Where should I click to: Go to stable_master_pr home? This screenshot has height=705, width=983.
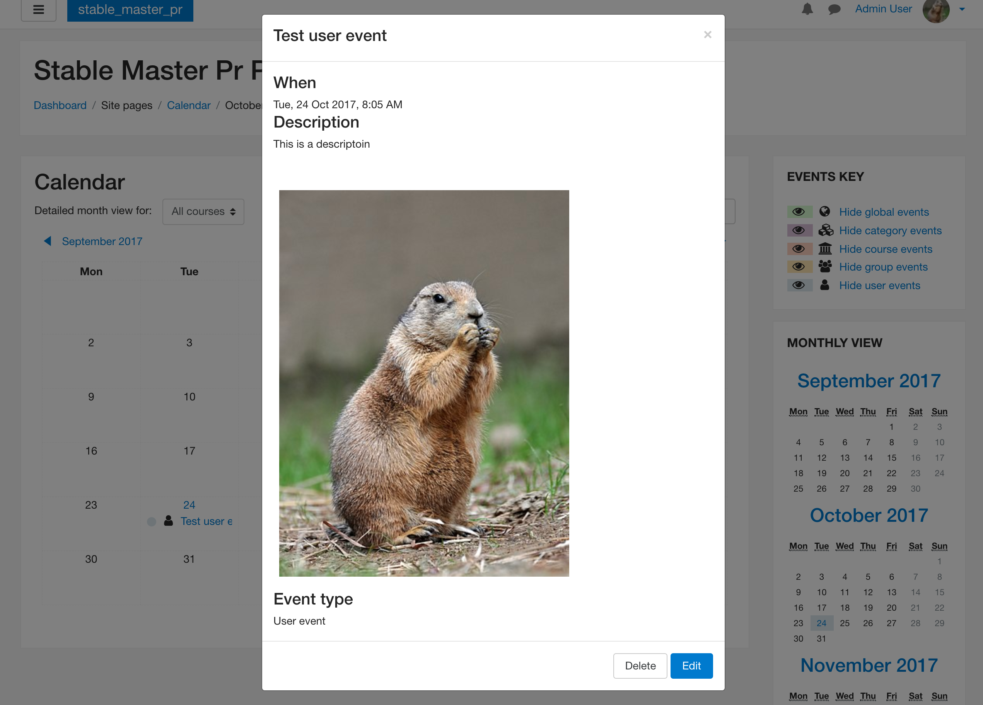pos(130,10)
